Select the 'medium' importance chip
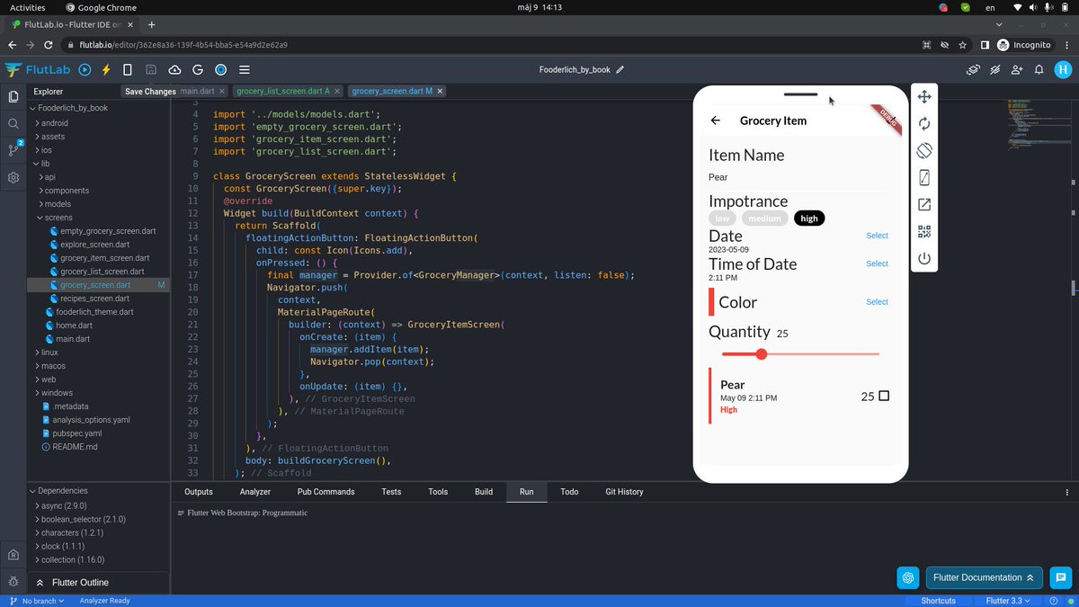Viewport: 1079px width, 607px height. coord(765,219)
